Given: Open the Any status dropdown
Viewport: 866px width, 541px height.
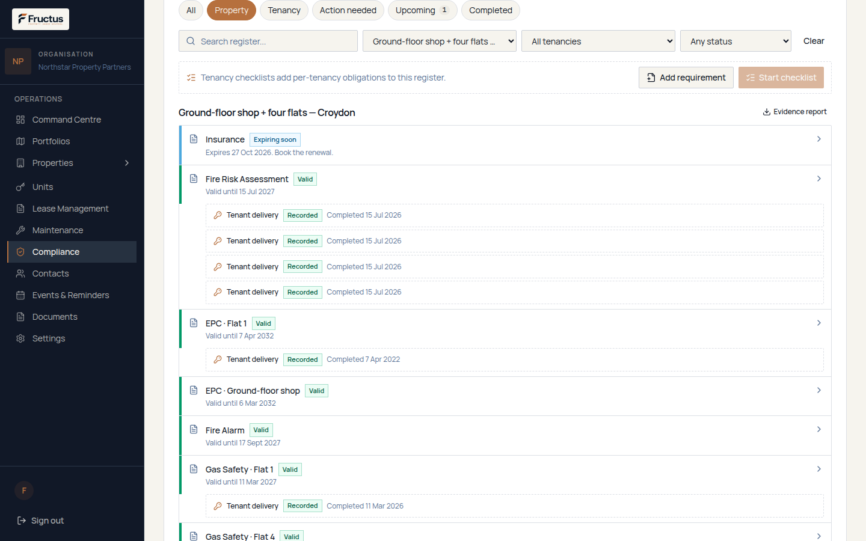Looking at the screenshot, I should click(735, 41).
